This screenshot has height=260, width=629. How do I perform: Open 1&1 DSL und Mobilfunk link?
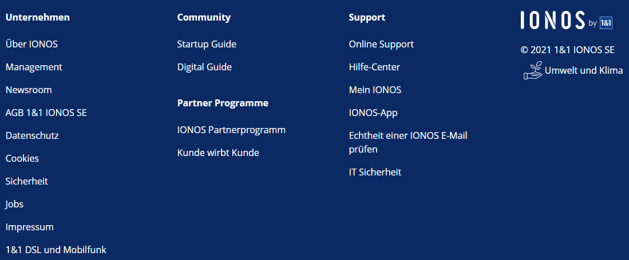tap(56, 250)
